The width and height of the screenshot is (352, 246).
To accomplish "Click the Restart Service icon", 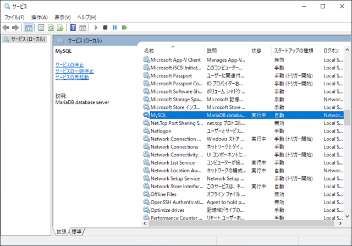I will [124, 28].
